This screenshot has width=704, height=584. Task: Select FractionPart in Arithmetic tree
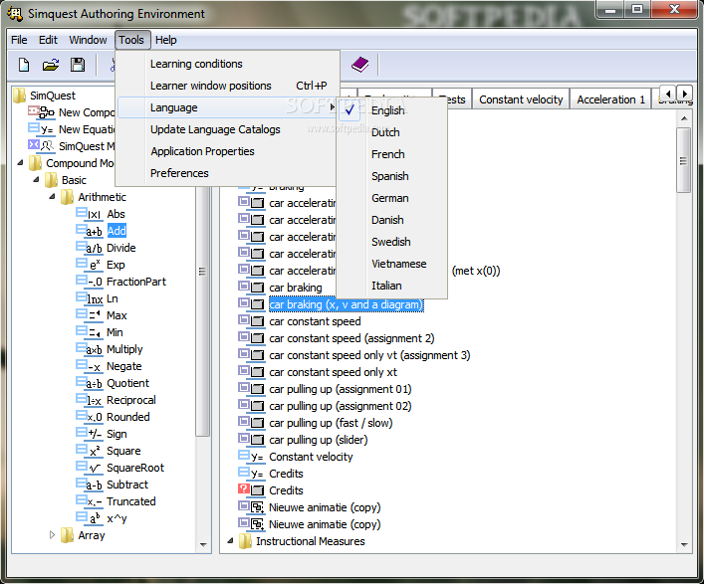(136, 282)
